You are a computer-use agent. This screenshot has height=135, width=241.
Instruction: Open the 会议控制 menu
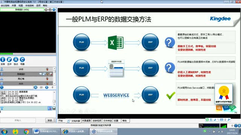click(x=5, y=6)
